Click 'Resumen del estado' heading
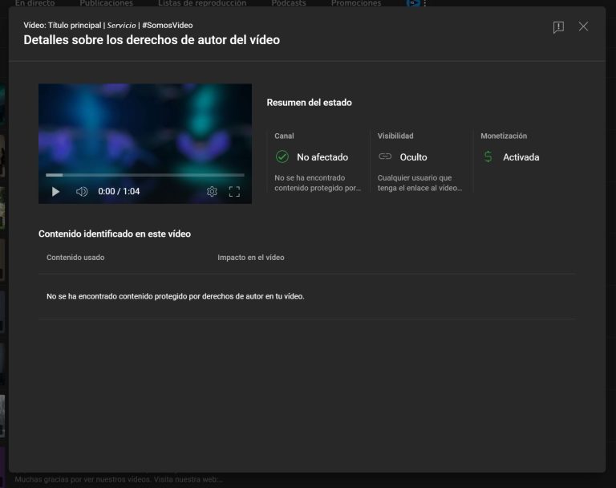 click(309, 103)
